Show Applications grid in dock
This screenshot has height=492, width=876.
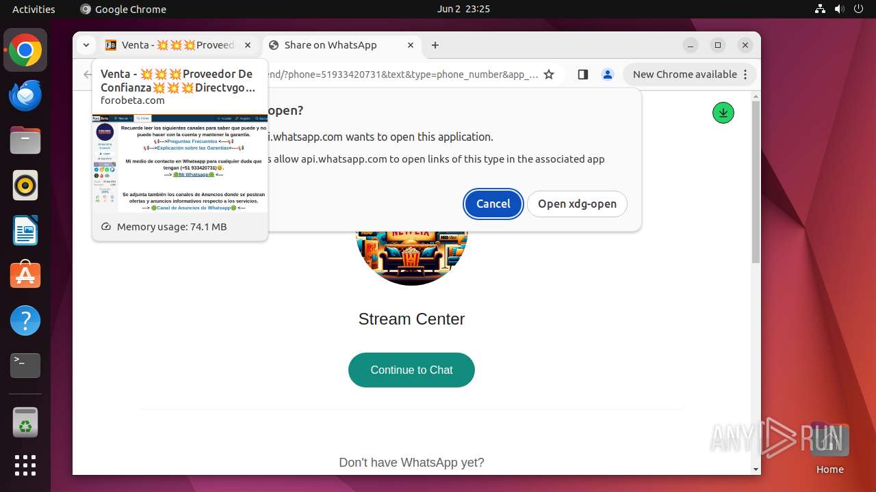pyautogui.click(x=25, y=465)
